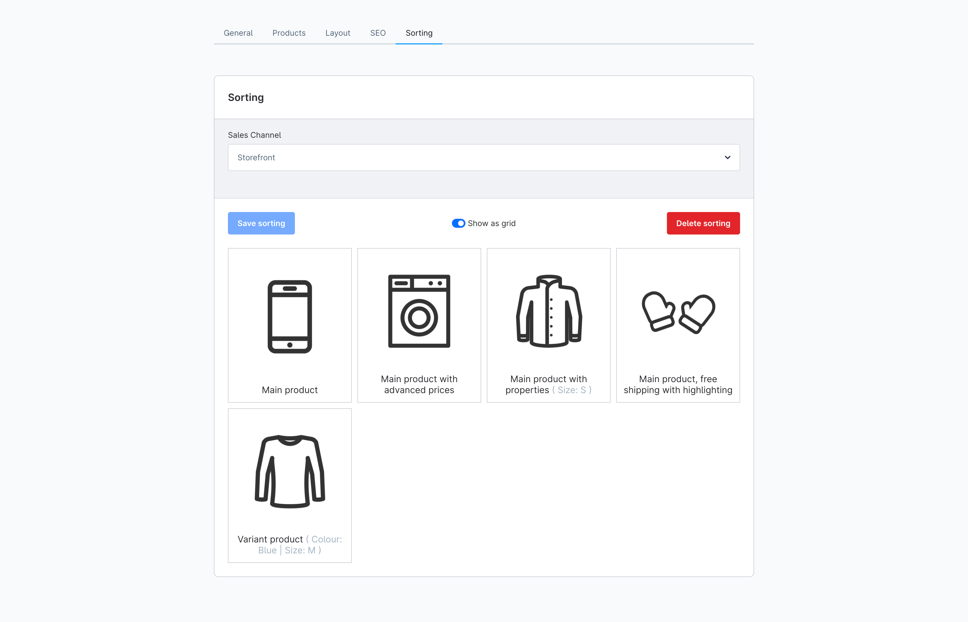The width and height of the screenshot is (968, 622).
Task: Click the long-sleeve shirt product icon
Action: coord(289,471)
